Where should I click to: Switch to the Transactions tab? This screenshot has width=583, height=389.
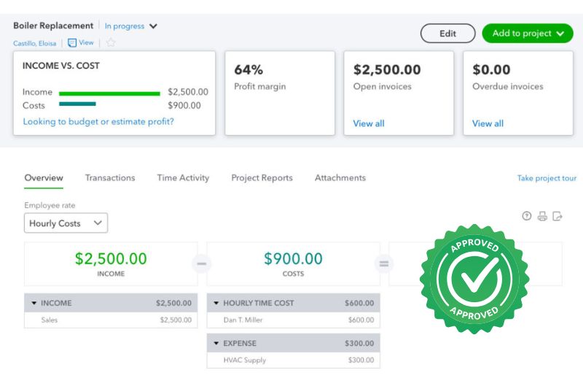(x=110, y=178)
